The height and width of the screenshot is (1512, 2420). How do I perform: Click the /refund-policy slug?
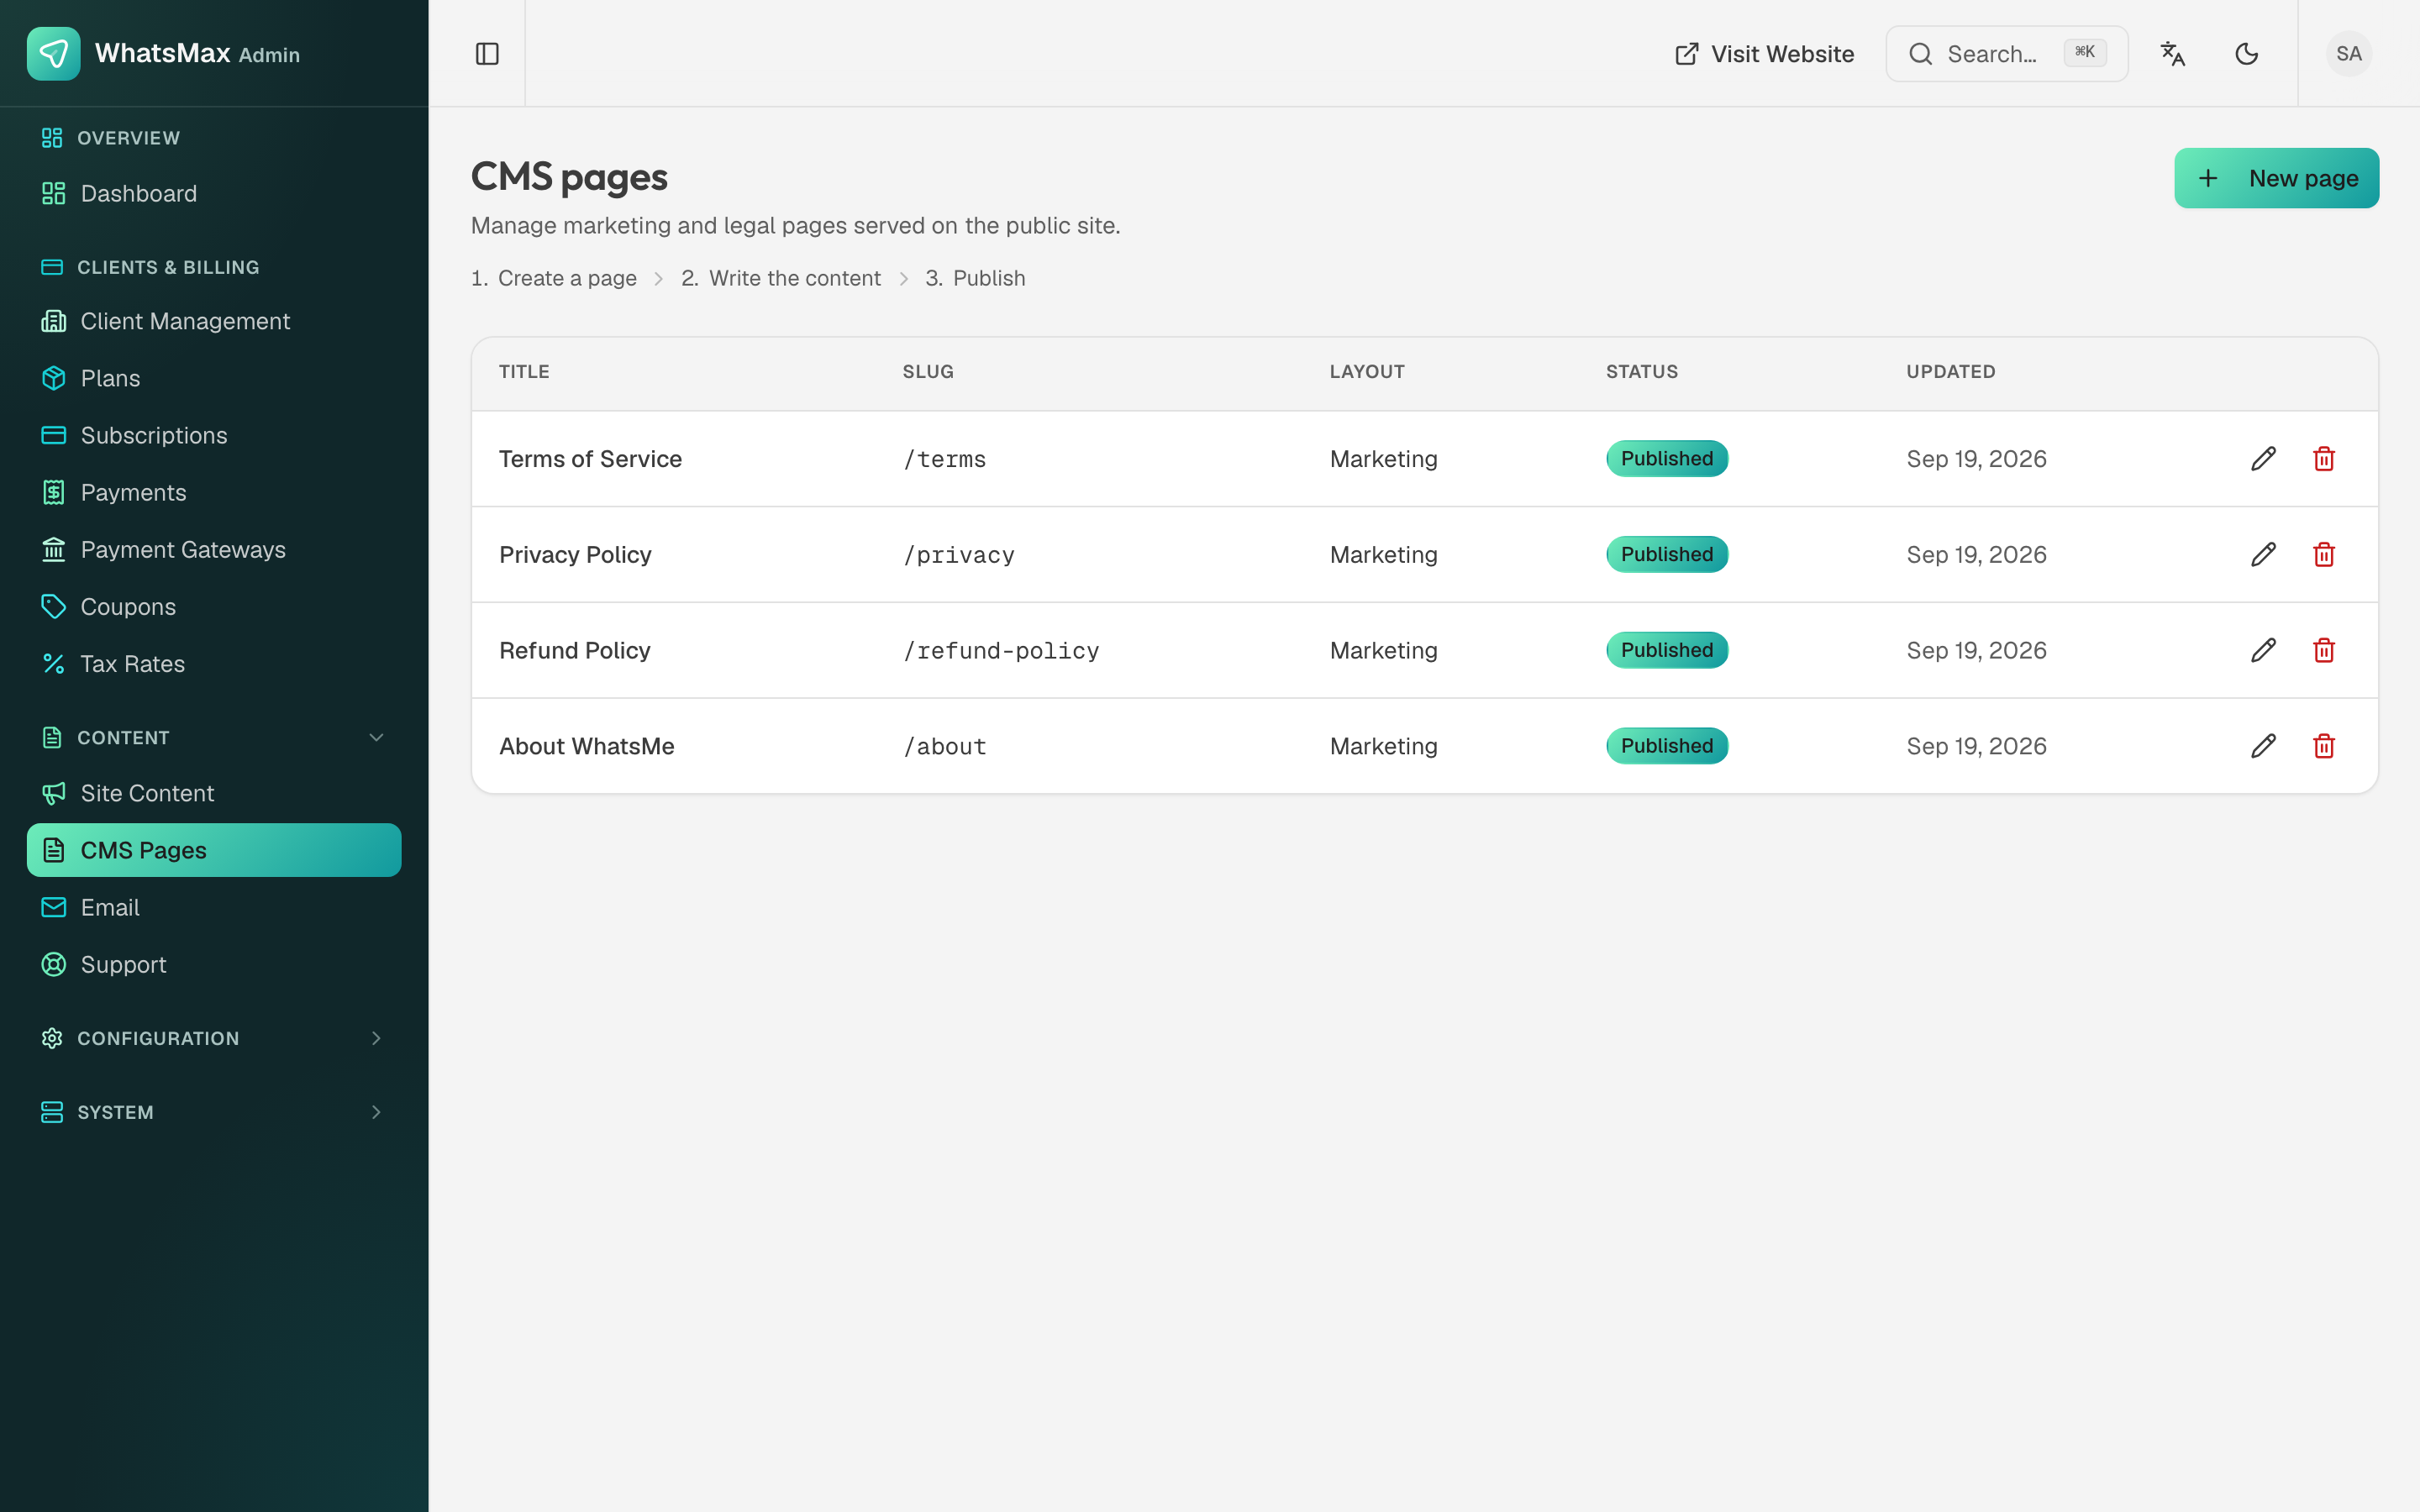pyautogui.click(x=1001, y=650)
